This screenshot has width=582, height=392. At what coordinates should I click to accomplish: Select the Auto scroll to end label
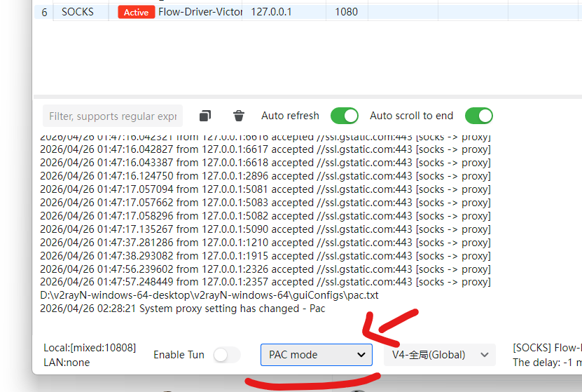[411, 116]
